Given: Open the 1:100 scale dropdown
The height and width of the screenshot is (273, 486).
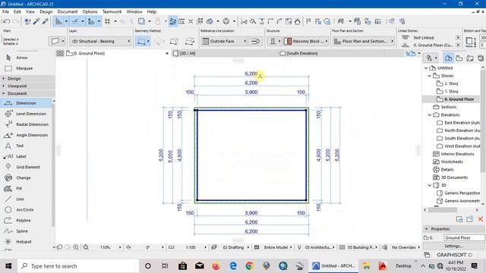Looking at the screenshot, I should (191, 247).
